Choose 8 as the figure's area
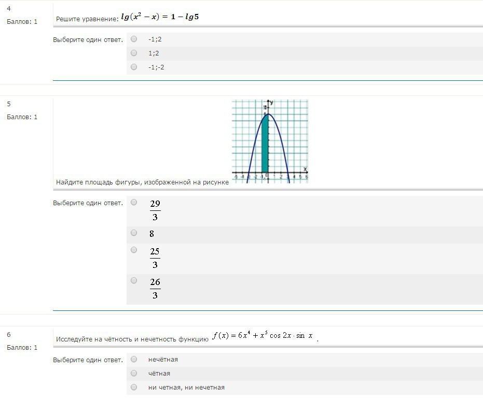 (x=134, y=233)
